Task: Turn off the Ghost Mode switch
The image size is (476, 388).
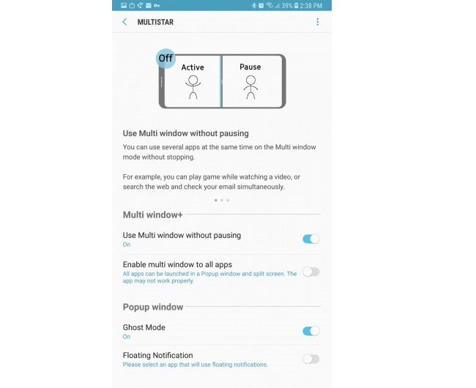Action: pyautogui.click(x=311, y=331)
